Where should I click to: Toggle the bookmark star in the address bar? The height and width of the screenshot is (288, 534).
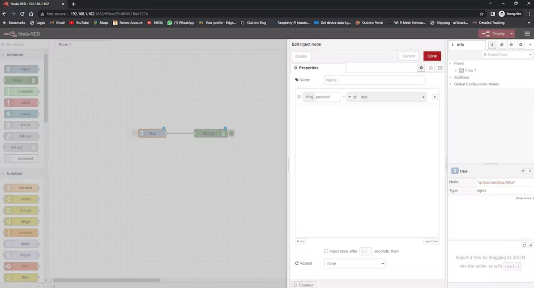tap(482, 14)
